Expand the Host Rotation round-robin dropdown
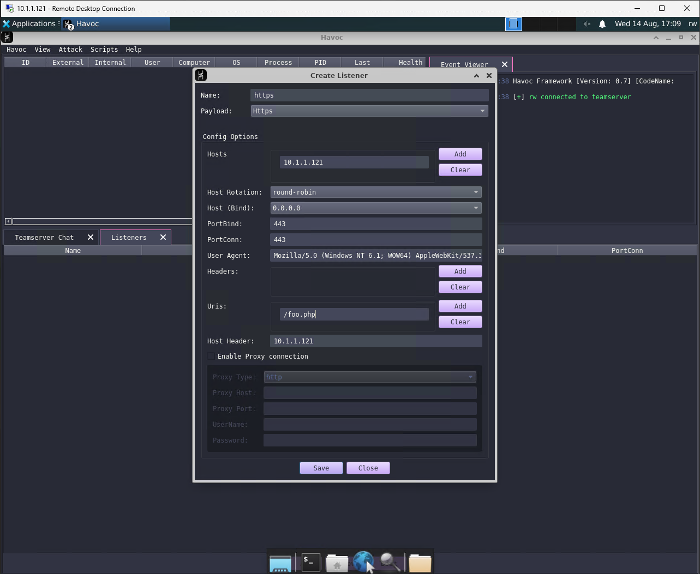This screenshot has width=700, height=574. coord(376,192)
